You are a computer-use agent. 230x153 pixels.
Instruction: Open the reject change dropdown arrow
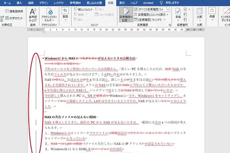coord(189,10)
